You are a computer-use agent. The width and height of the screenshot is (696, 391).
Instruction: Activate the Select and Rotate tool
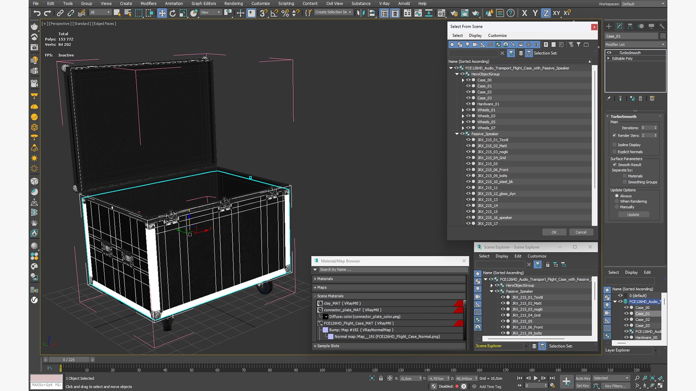pyautogui.click(x=173, y=13)
